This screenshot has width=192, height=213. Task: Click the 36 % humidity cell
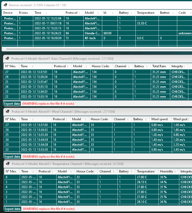[x=169, y=177]
